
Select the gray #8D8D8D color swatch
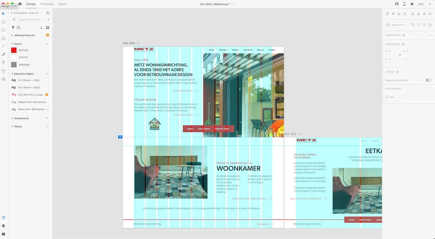coord(14,65)
